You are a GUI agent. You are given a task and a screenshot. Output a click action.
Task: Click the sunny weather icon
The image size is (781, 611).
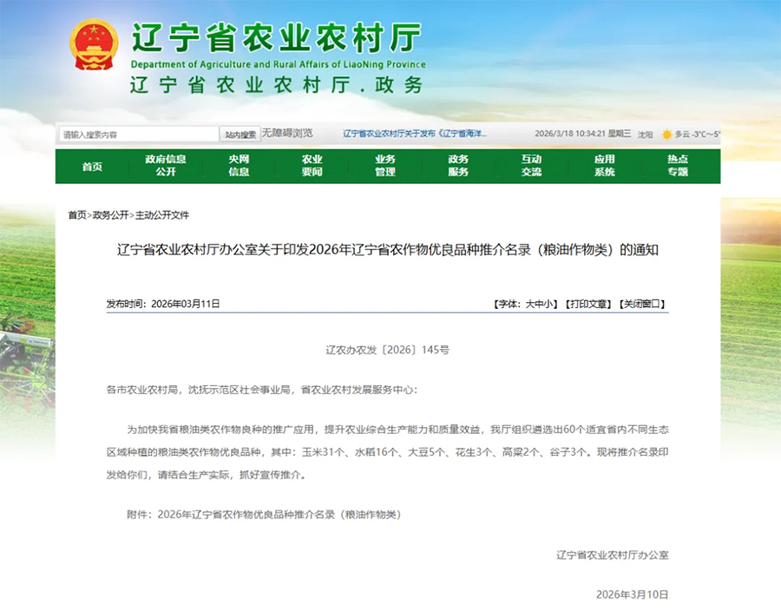666,135
